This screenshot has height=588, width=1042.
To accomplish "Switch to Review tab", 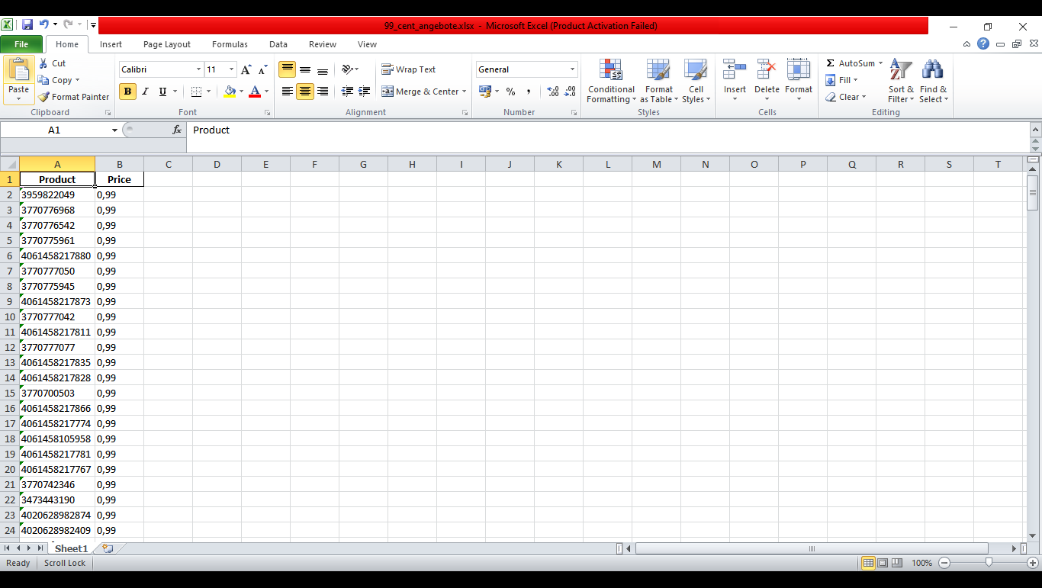I will click(323, 44).
